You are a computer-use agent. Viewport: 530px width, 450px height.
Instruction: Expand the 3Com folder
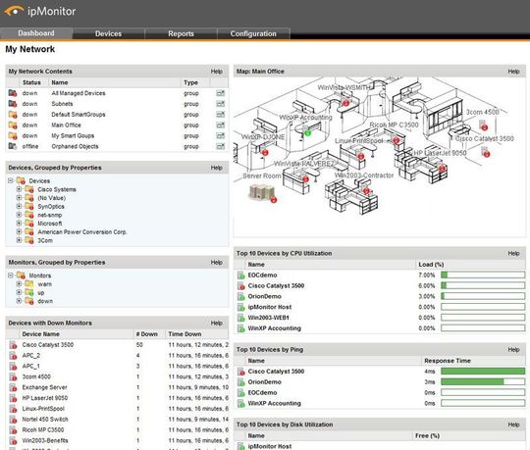point(19,240)
